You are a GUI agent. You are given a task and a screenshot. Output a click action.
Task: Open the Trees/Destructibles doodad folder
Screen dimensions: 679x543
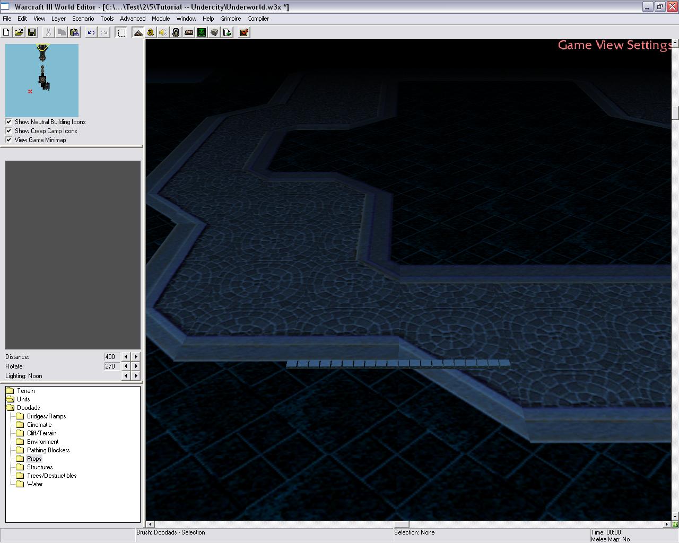coord(51,476)
